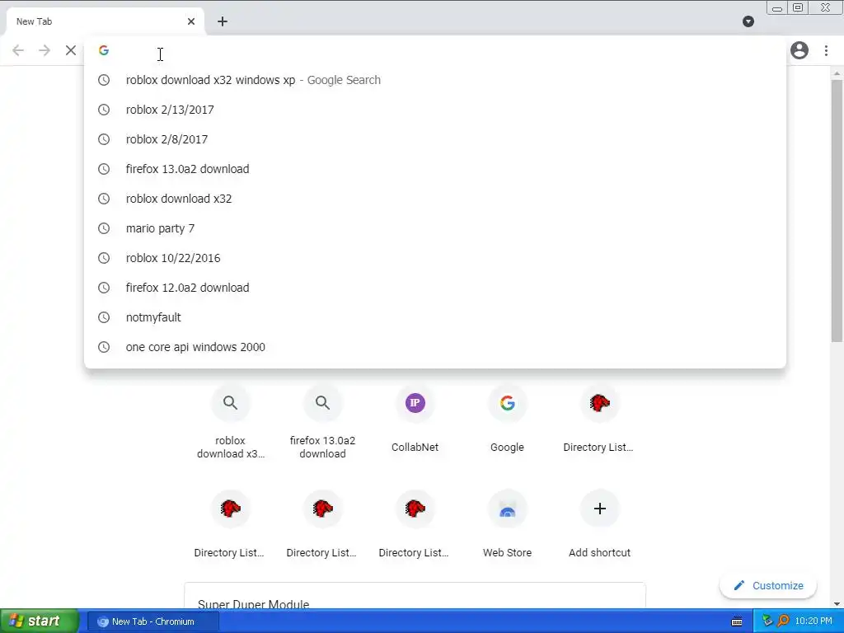Click the Add shortcut plus tile

click(x=599, y=525)
